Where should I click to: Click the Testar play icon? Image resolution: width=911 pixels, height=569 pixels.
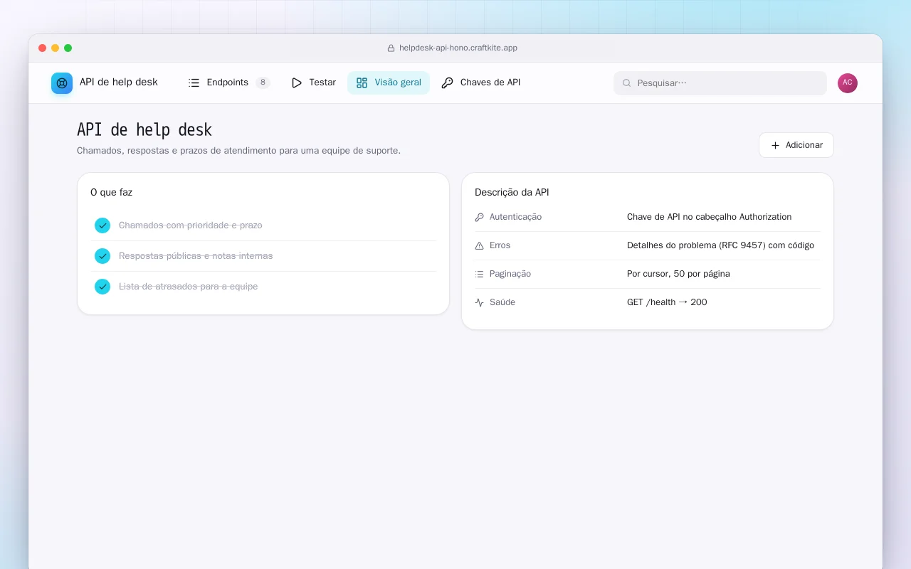pos(297,83)
